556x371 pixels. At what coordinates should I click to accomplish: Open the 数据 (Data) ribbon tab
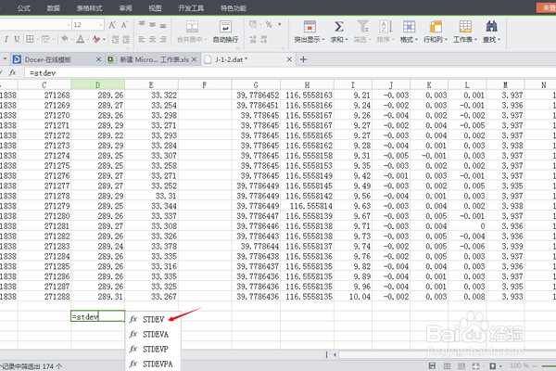(54, 8)
